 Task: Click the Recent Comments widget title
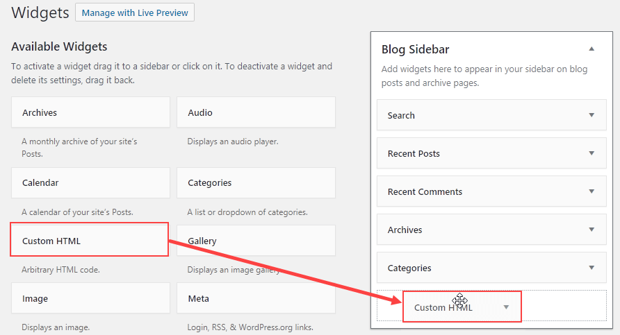425,191
